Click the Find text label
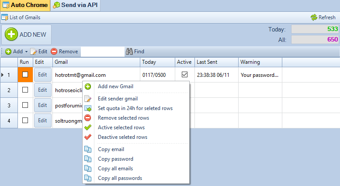Image resolution: width=340 pixels, height=186 pixels. tap(139, 52)
